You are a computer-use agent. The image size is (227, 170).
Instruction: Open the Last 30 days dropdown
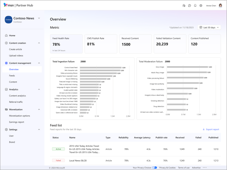pyautogui.click(x=209, y=27)
